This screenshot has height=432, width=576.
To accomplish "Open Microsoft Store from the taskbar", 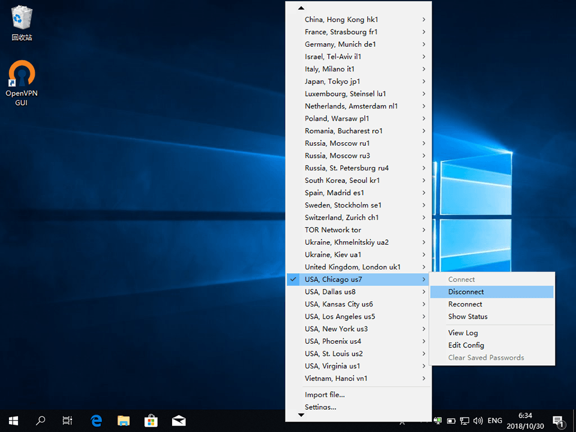I will (151, 421).
